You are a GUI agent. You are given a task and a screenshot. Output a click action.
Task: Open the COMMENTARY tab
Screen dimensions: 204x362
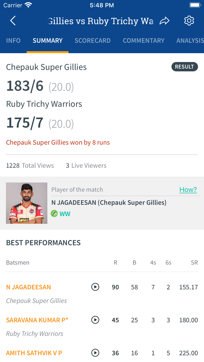click(x=144, y=40)
